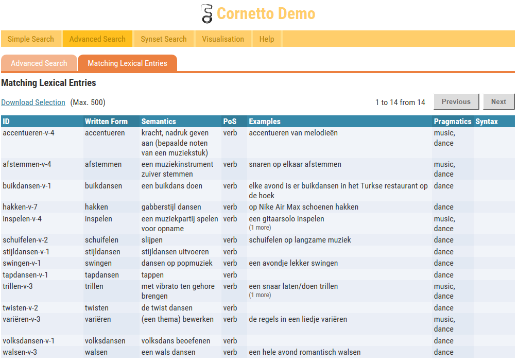Image resolution: width=518 pixels, height=363 pixels.
Task: Open the Synset Search page
Action: (164, 39)
